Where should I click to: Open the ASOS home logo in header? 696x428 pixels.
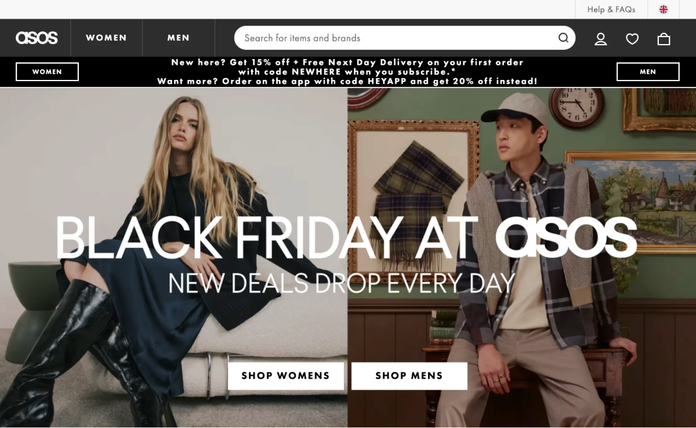point(37,38)
